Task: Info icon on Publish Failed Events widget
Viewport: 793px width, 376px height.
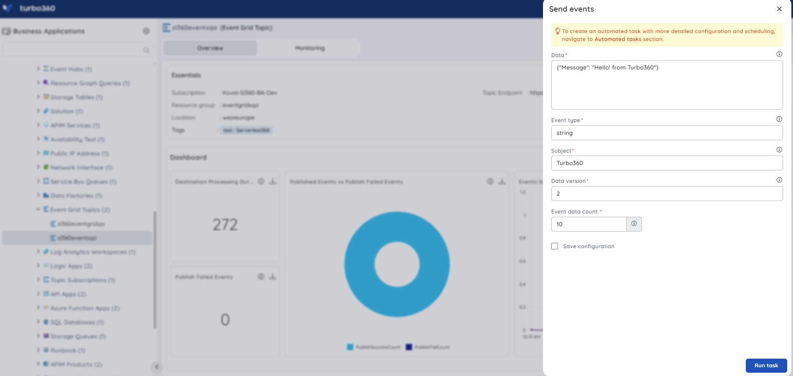Action: pyautogui.click(x=261, y=276)
